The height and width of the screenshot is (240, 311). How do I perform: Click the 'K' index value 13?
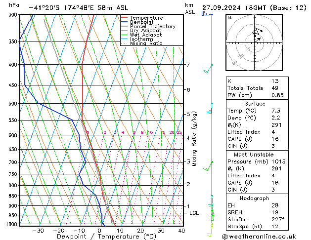click(x=275, y=81)
